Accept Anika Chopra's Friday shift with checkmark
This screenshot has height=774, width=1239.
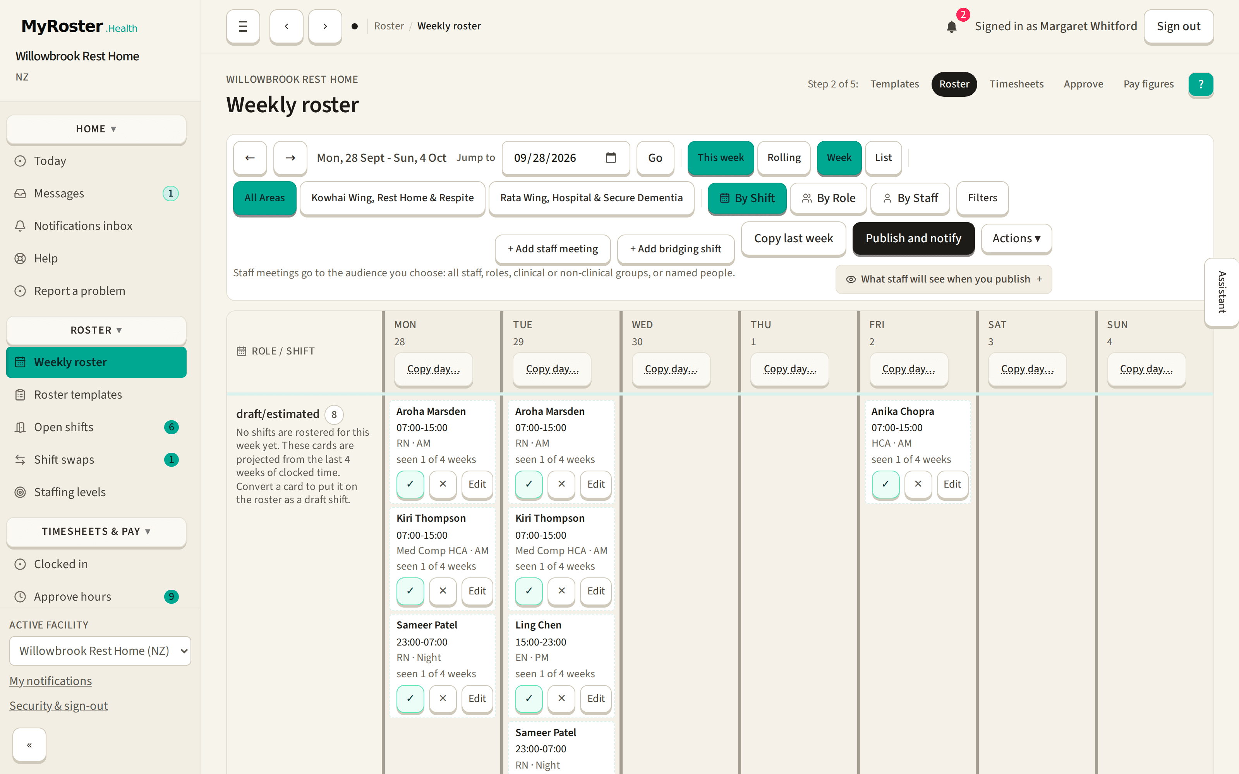click(885, 484)
